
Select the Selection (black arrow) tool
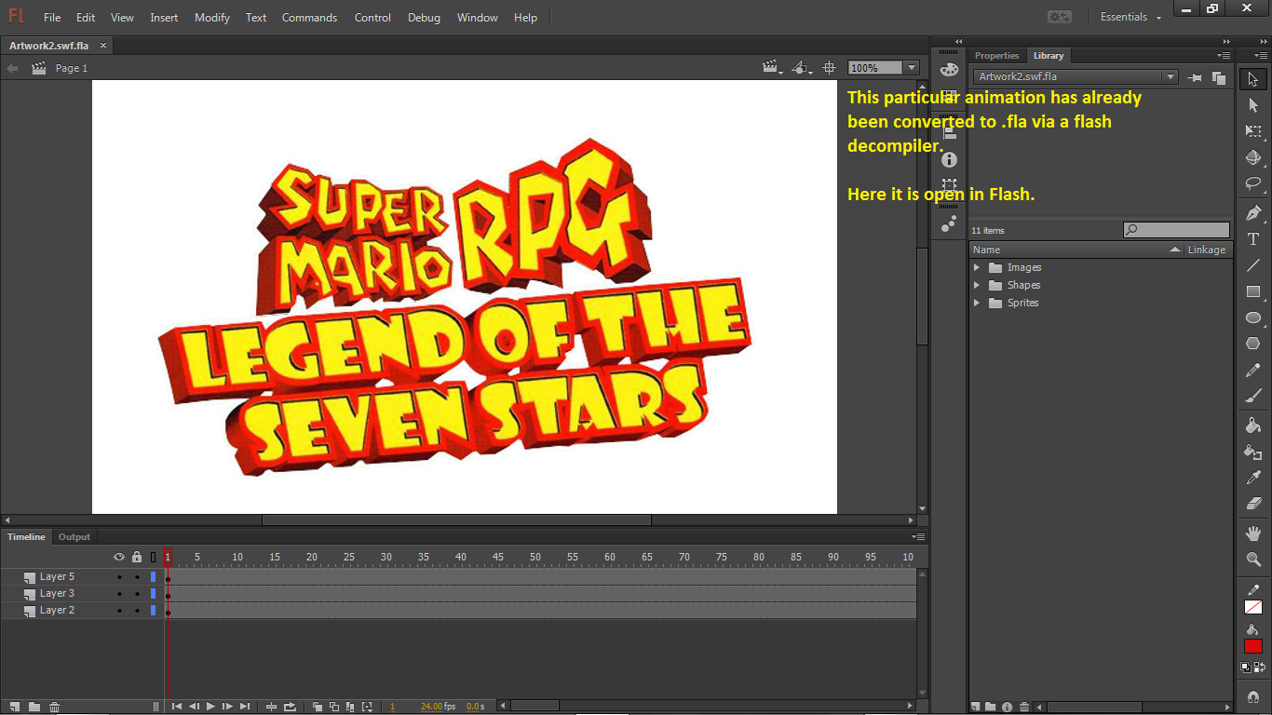click(1253, 79)
